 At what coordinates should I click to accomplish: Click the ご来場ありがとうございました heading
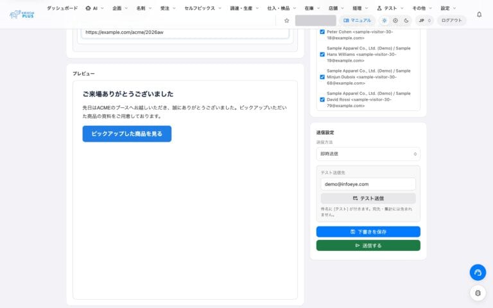[x=128, y=94]
